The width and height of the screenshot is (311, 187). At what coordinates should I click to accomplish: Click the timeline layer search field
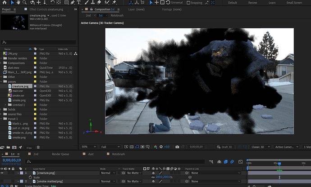coord(115,162)
